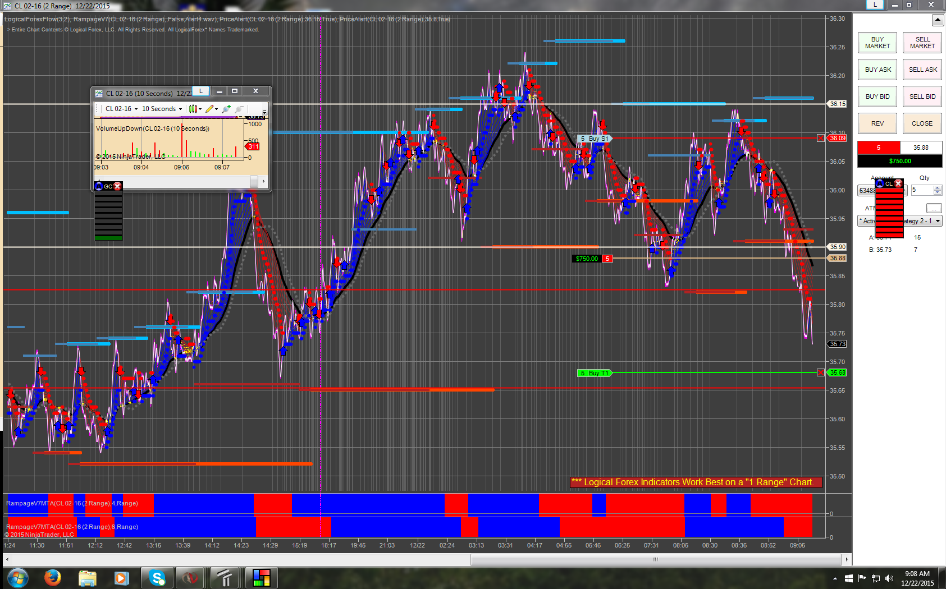Viewport: 946px width, 589px height.
Task: Click the taskbar clock showing 9:08 AM
Action: point(917,578)
